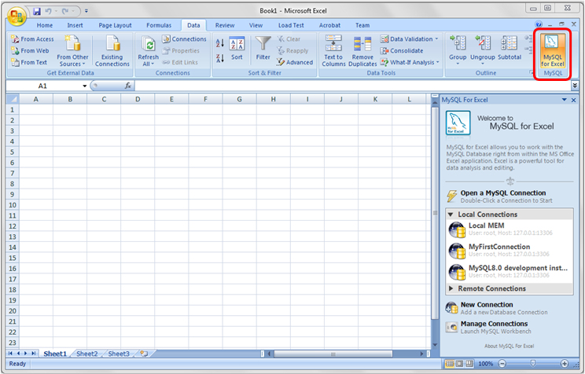Save the workbook with the floppy icon

pos(36,11)
